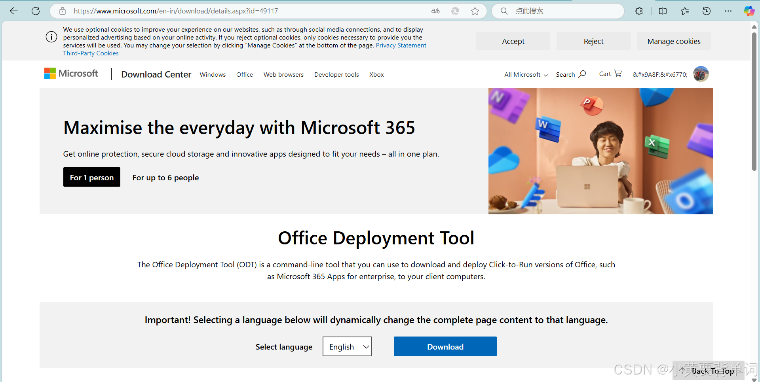Open the account profile avatar

[x=701, y=74]
